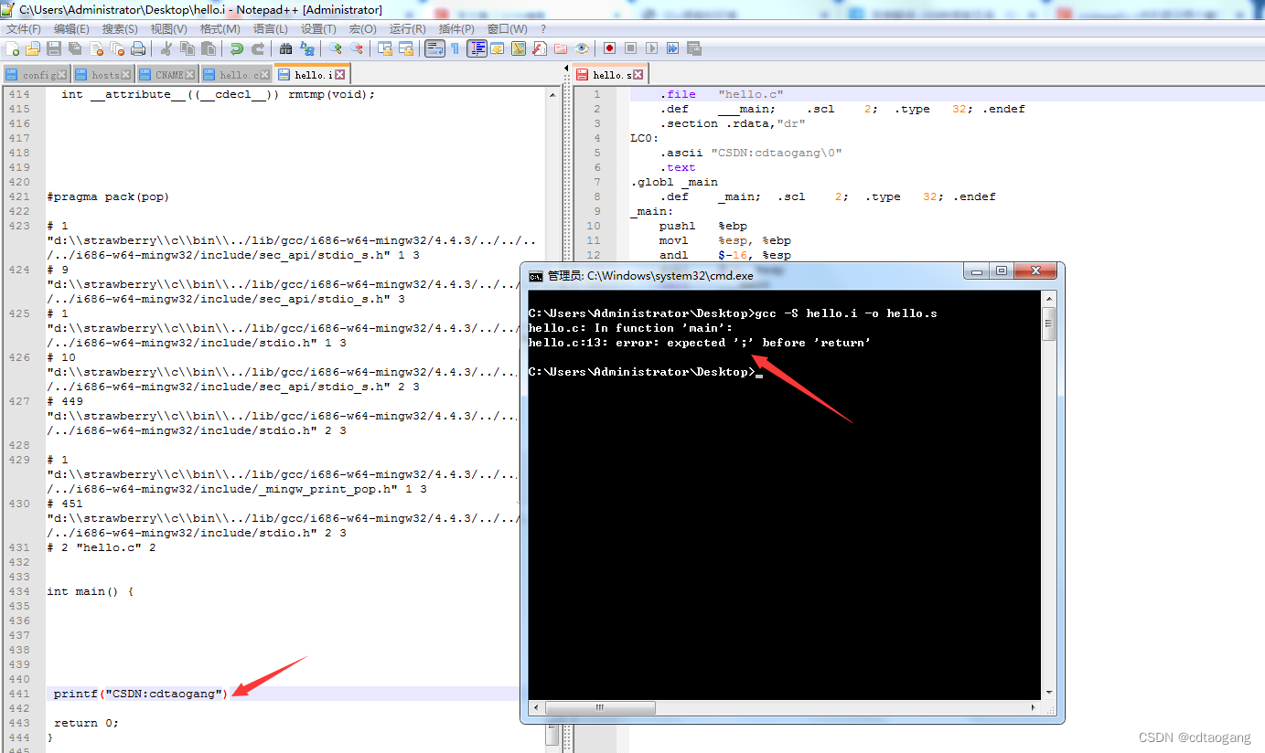Viewport: 1265px width, 753px height.
Task: Click the cmd window horizontal scrollbar thumb
Action: [600, 707]
